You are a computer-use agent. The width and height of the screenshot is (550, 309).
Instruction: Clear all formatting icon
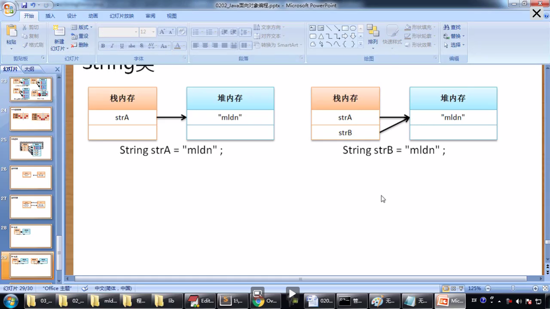pyautogui.click(x=182, y=32)
